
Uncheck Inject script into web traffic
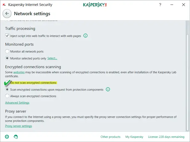tap(7, 36)
